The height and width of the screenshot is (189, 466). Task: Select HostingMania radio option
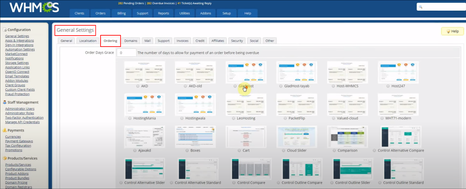point(130,118)
